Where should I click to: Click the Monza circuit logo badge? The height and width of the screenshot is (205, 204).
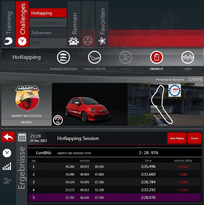[x=175, y=90]
